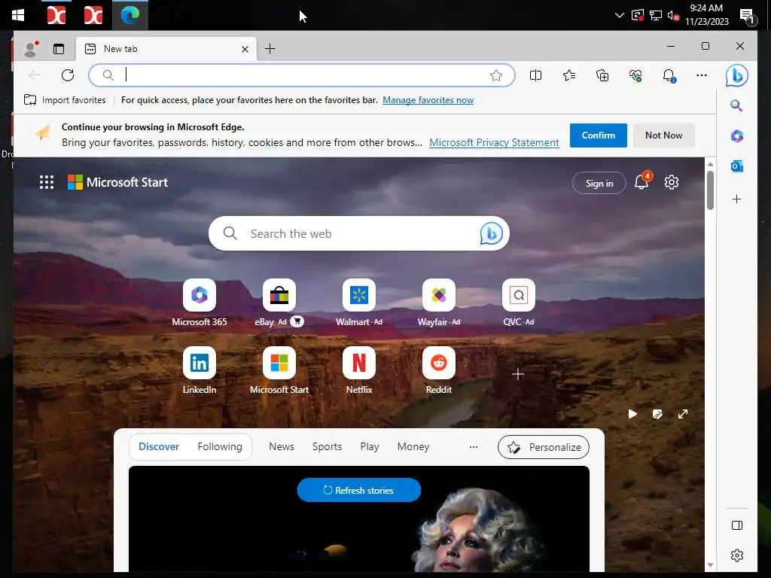
Task: Click the edit background icon
Action: pyautogui.click(x=657, y=414)
